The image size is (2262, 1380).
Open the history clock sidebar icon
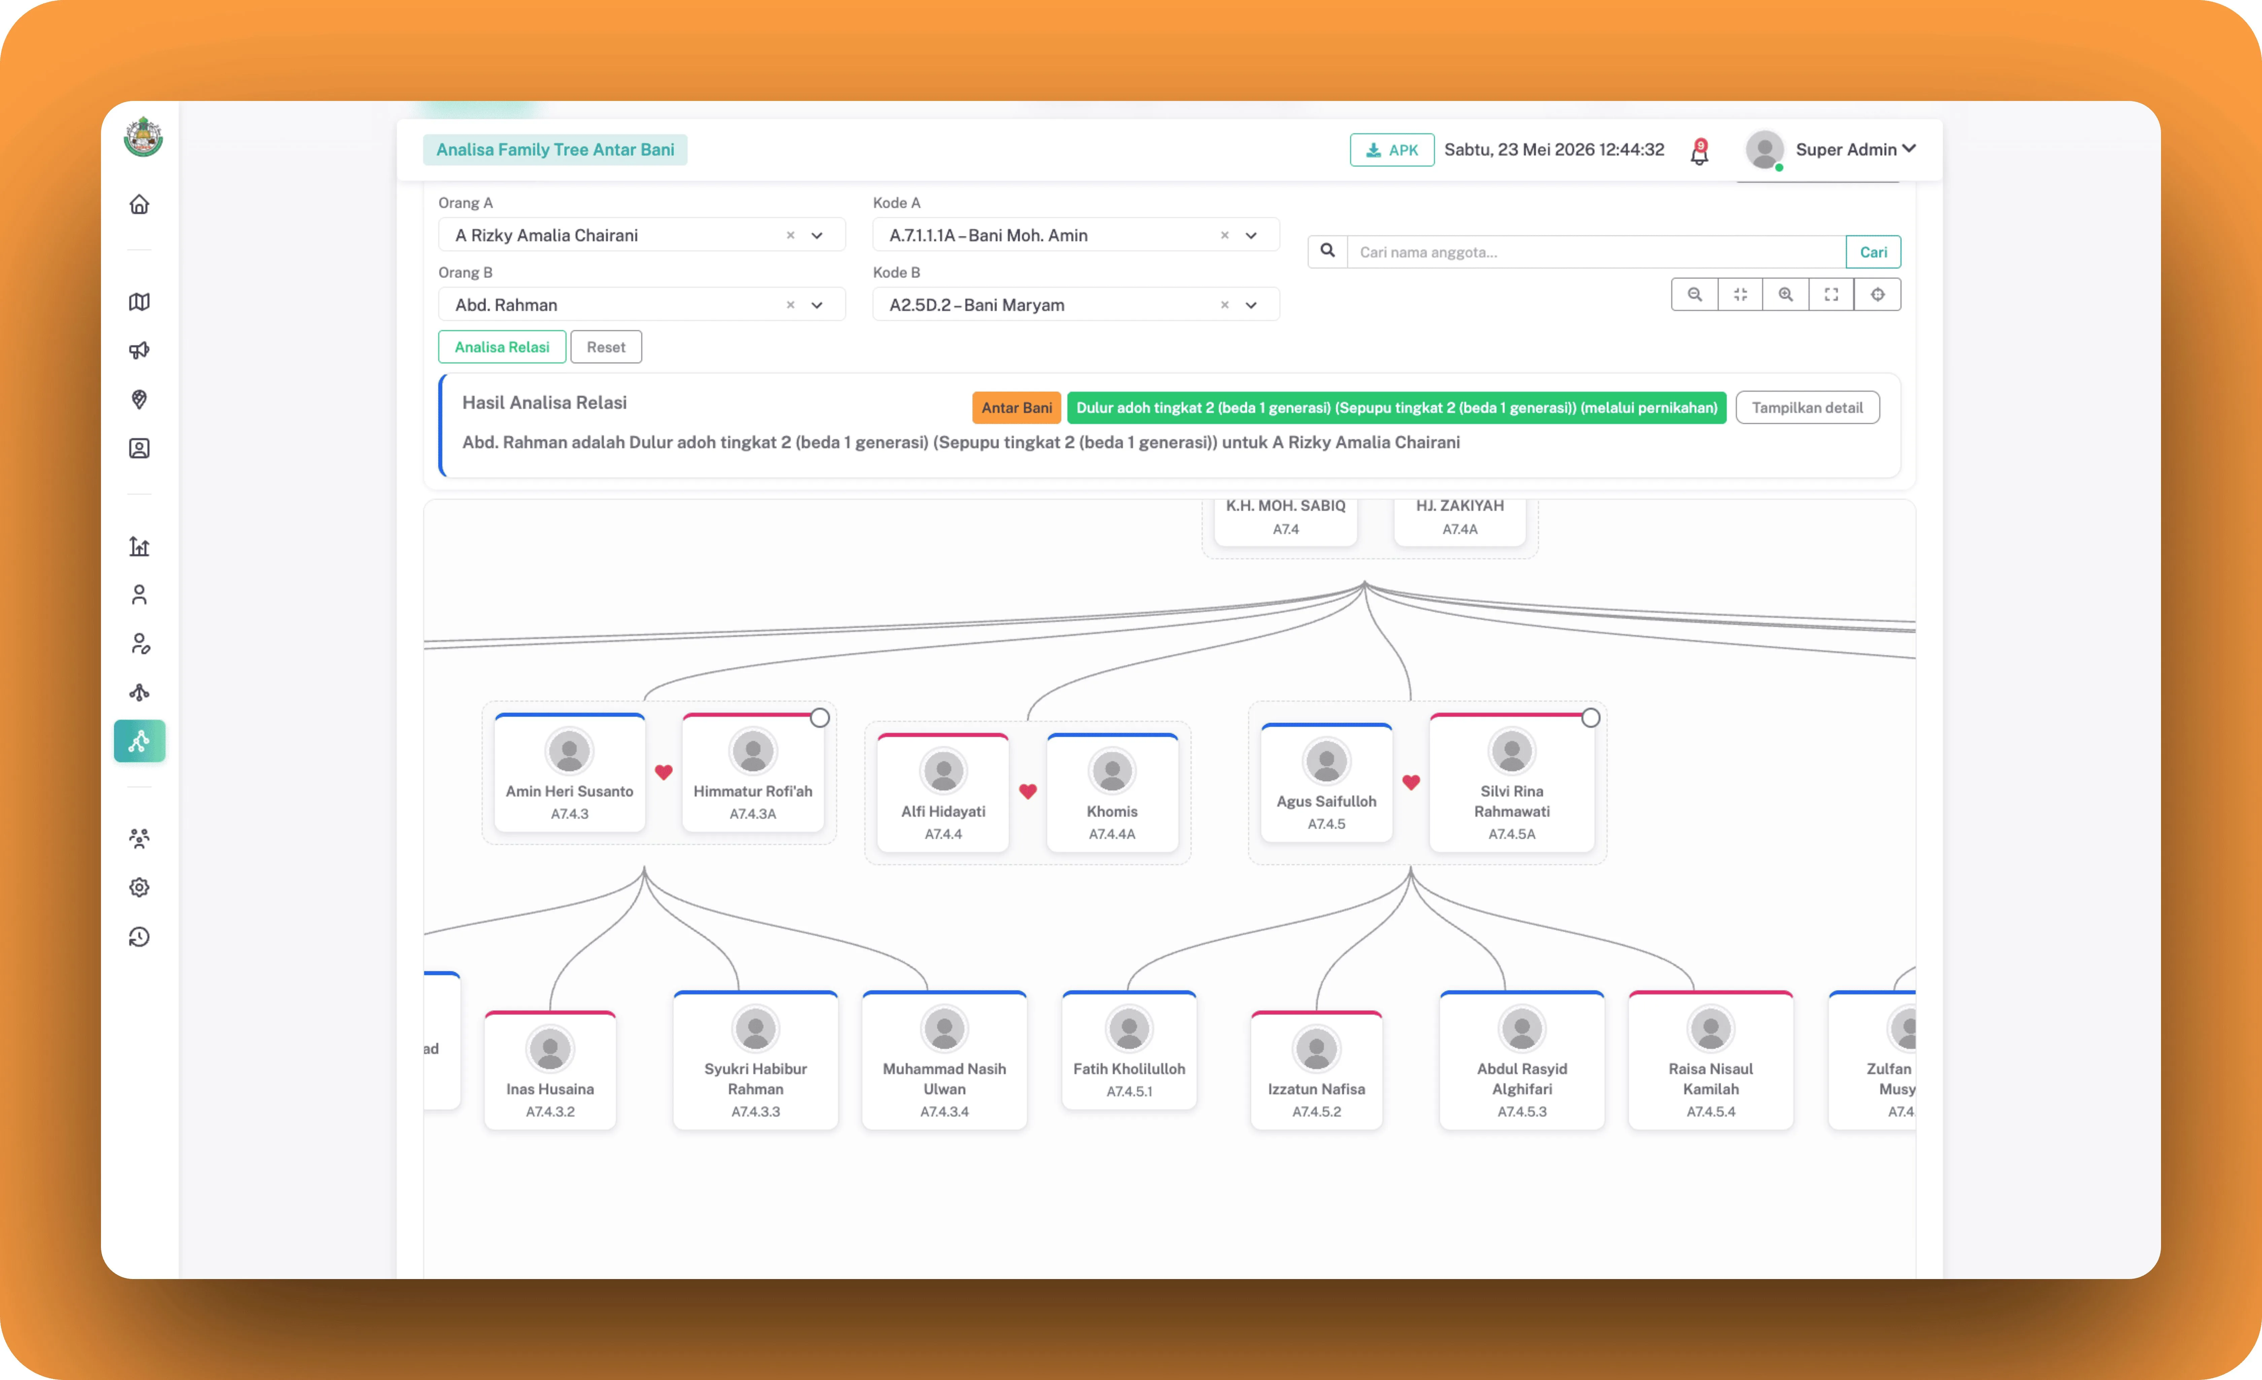click(x=140, y=937)
